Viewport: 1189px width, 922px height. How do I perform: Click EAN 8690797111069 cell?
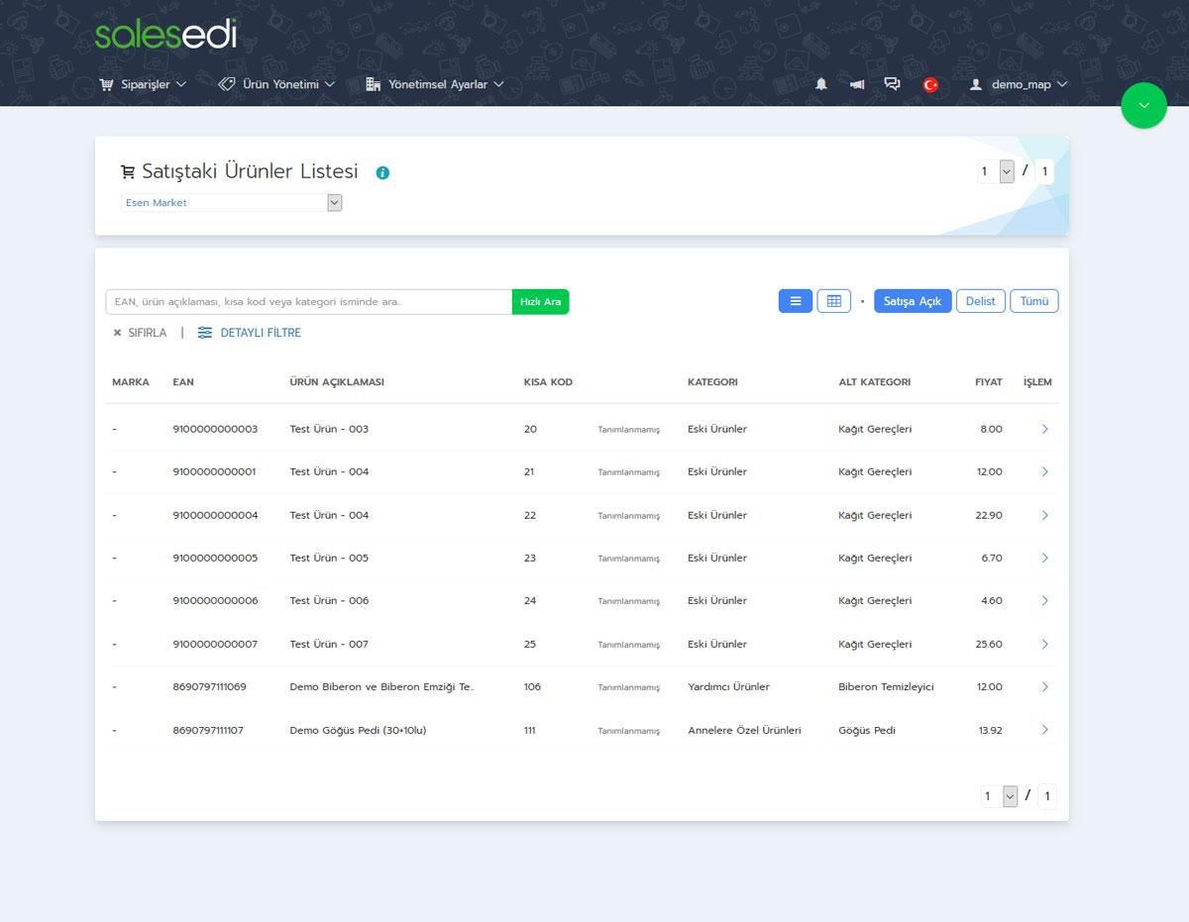209,686
